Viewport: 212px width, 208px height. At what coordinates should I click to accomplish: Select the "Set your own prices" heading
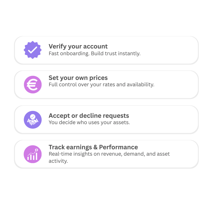click(x=78, y=78)
